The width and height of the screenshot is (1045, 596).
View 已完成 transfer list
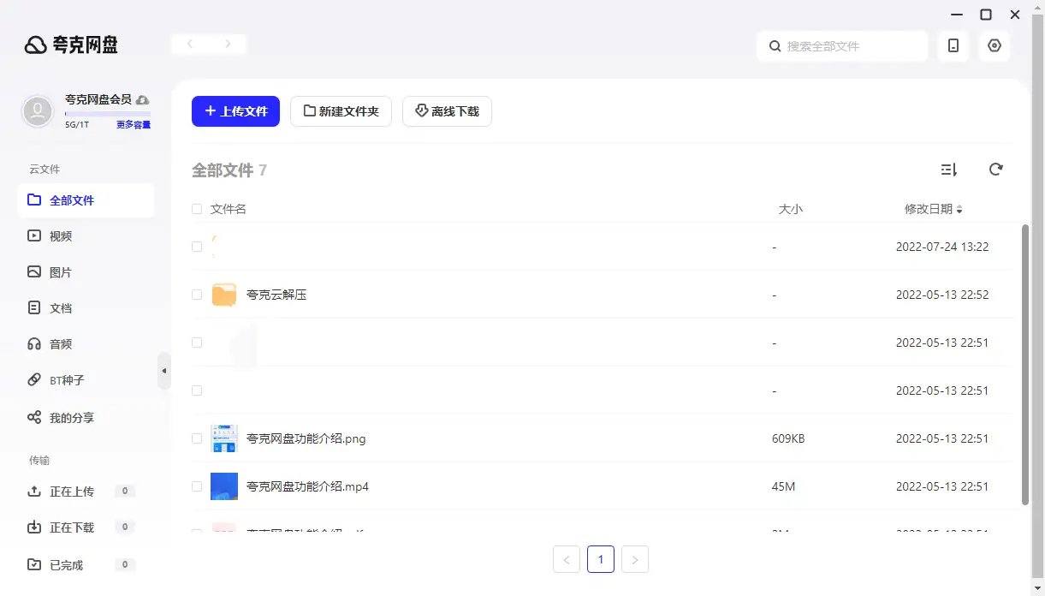coord(86,565)
